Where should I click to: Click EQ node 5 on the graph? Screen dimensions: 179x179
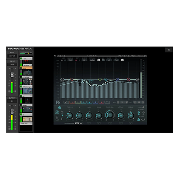(117, 79)
